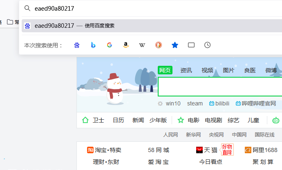Switch to the 良医 search tab
The width and height of the screenshot is (282, 170).
(250, 70)
